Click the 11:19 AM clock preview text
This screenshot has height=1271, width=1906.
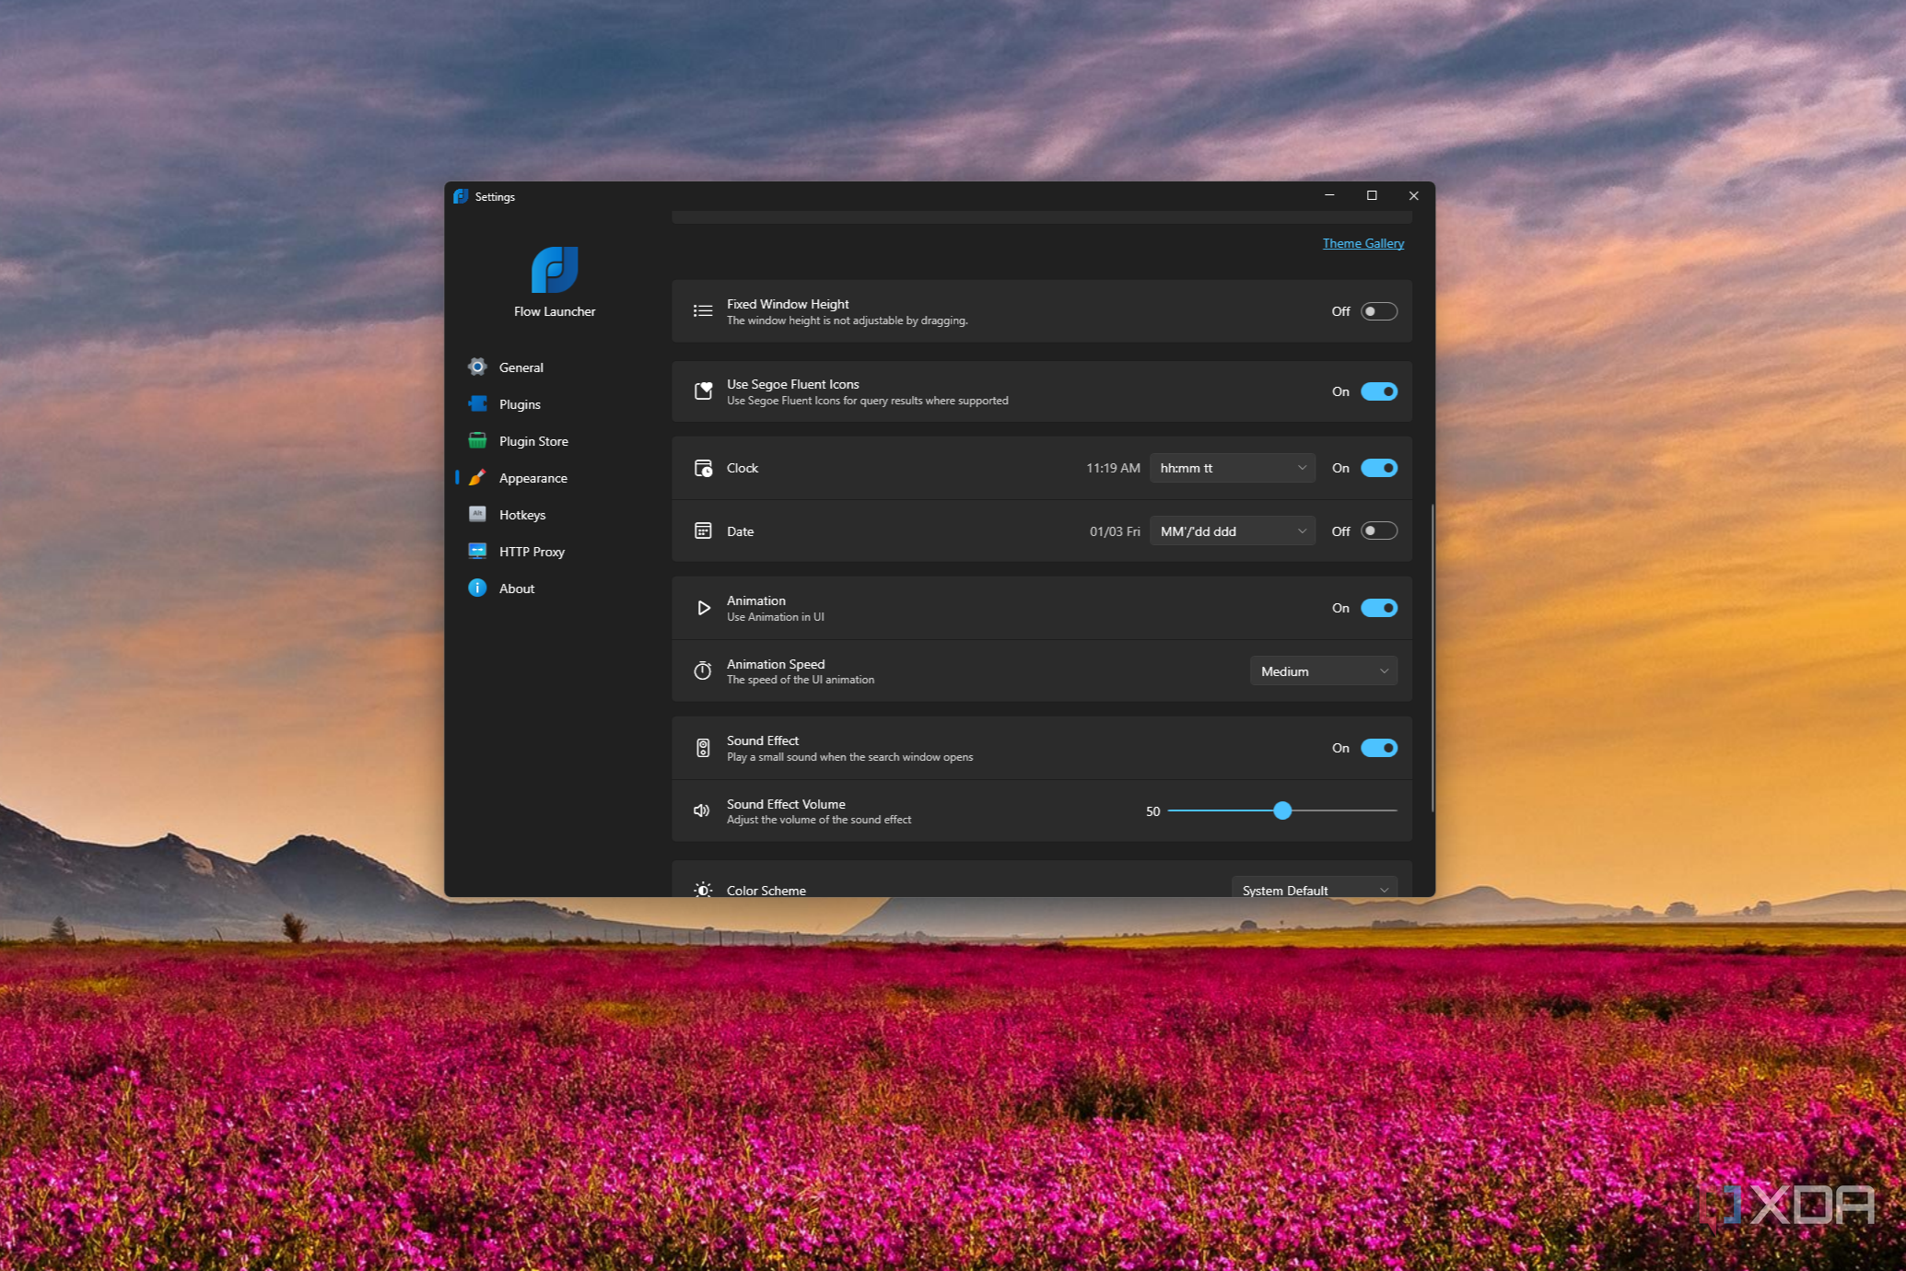(1113, 468)
